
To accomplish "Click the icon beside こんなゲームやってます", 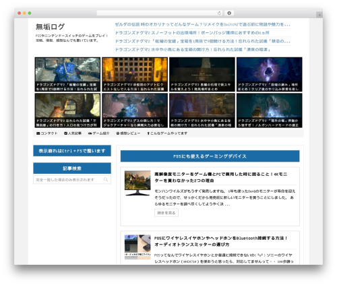I will click(x=148, y=133).
